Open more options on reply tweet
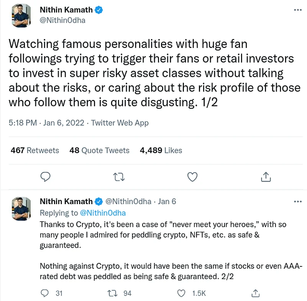 297,201
